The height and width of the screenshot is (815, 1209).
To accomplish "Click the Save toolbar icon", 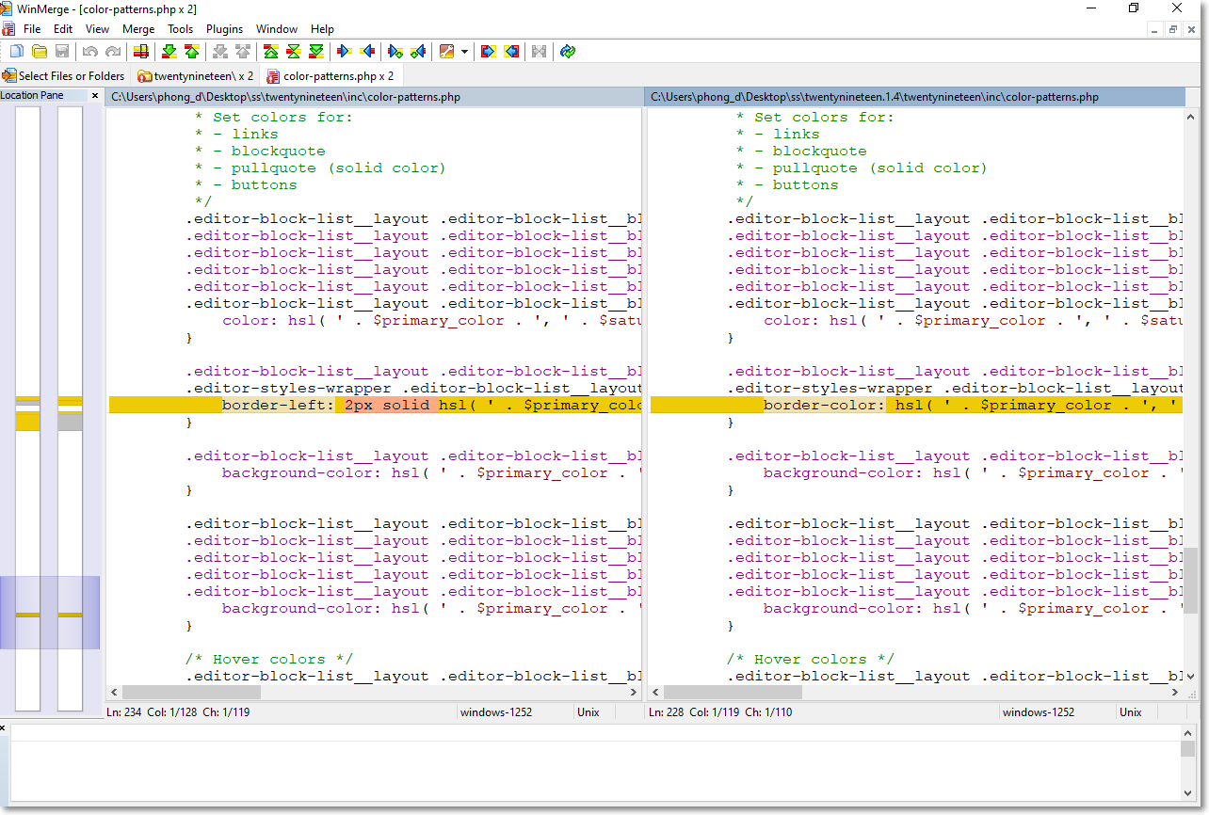I will pyautogui.click(x=62, y=51).
